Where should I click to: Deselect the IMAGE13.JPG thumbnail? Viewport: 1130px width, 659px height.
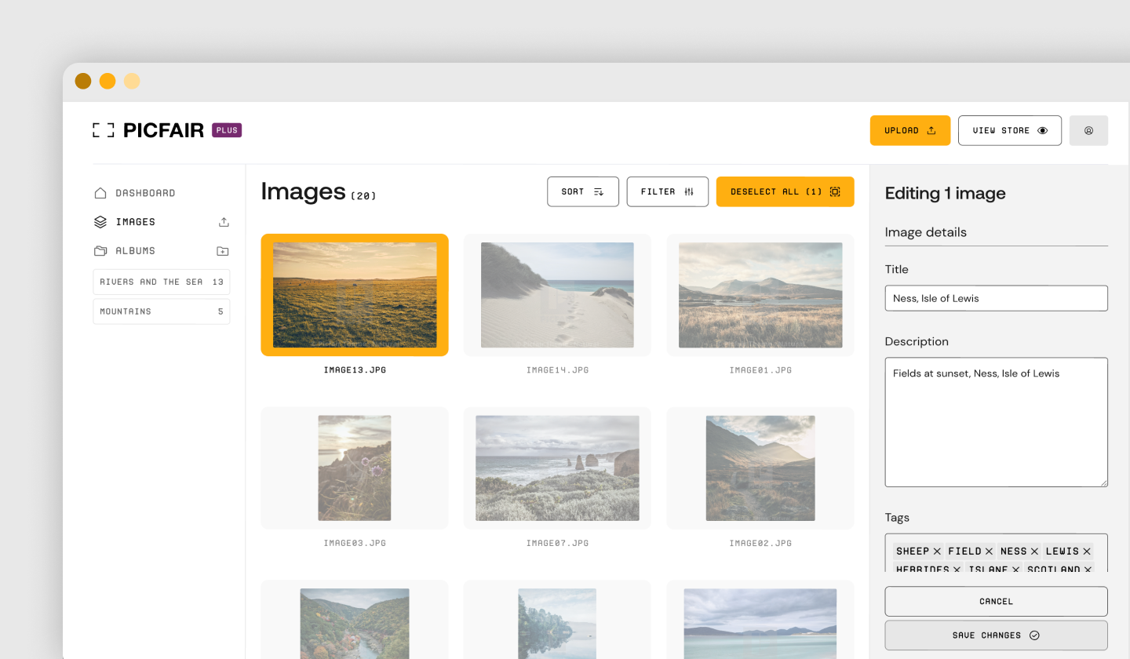coord(355,295)
